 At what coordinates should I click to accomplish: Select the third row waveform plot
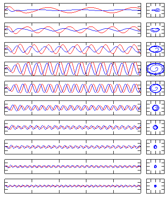72,49
